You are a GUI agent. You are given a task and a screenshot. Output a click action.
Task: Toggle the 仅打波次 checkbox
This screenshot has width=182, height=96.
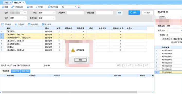172,42
